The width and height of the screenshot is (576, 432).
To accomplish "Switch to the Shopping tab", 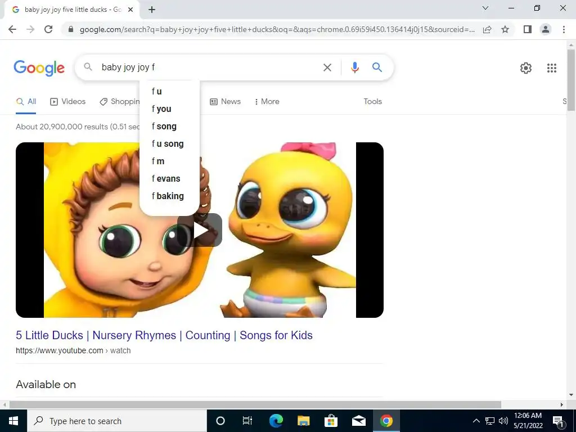I will coord(119,102).
